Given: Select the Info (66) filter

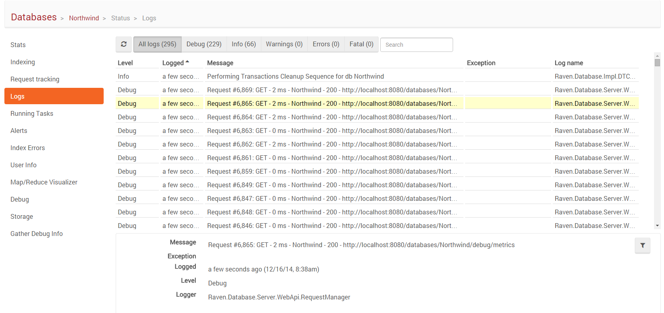Looking at the screenshot, I should coord(244,44).
